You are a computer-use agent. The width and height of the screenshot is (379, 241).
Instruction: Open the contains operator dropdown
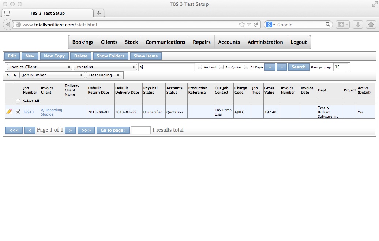tap(105, 67)
